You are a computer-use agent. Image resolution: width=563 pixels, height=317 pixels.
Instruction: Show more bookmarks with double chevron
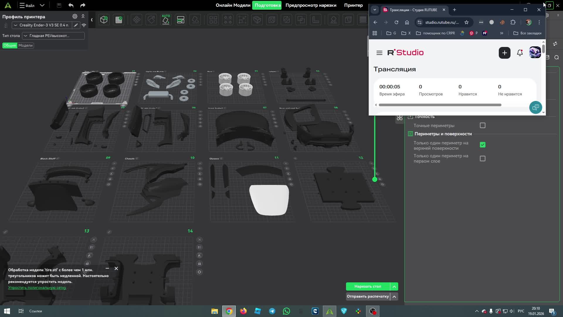[502, 33]
